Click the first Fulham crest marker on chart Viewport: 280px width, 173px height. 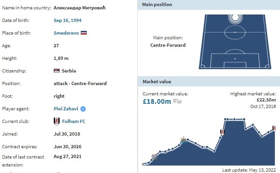click(x=222, y=132)
